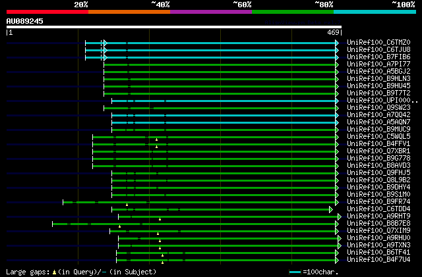Click the orange ~40% identity color segment

coord(129,12)
